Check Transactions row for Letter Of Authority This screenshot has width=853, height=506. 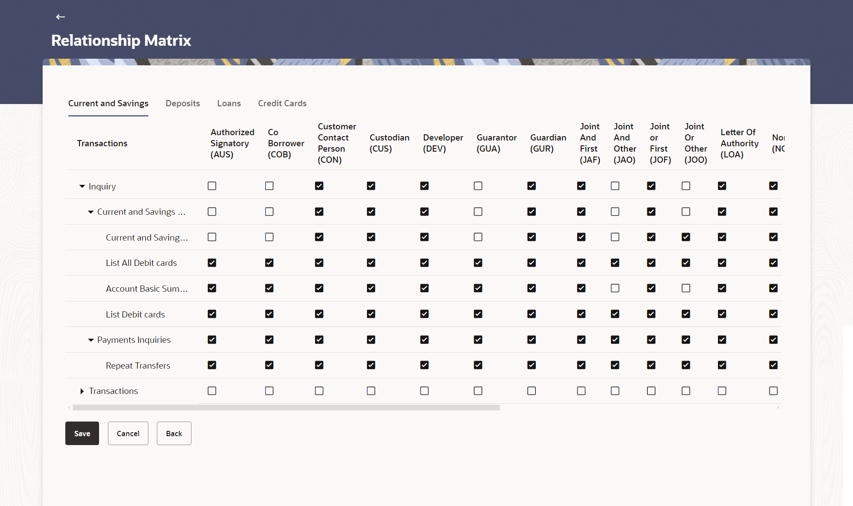coord(722,391)
